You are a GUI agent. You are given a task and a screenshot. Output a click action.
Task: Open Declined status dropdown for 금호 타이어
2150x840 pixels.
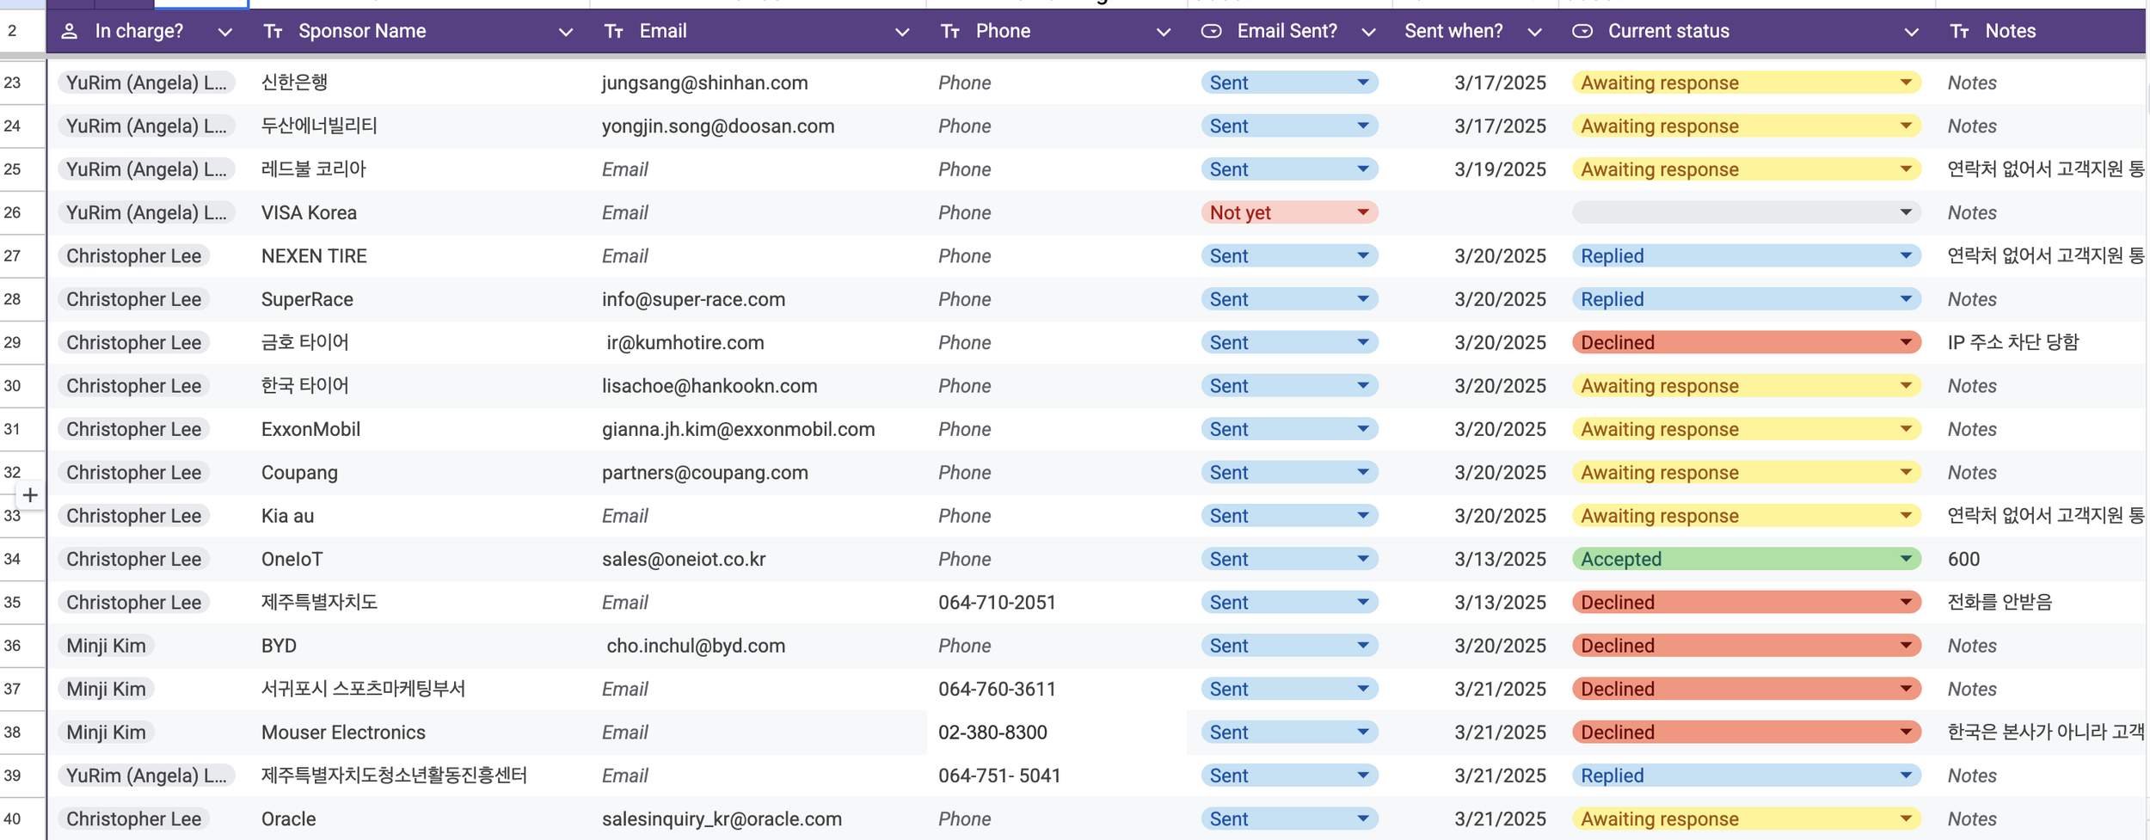(x=1747, y=342)
